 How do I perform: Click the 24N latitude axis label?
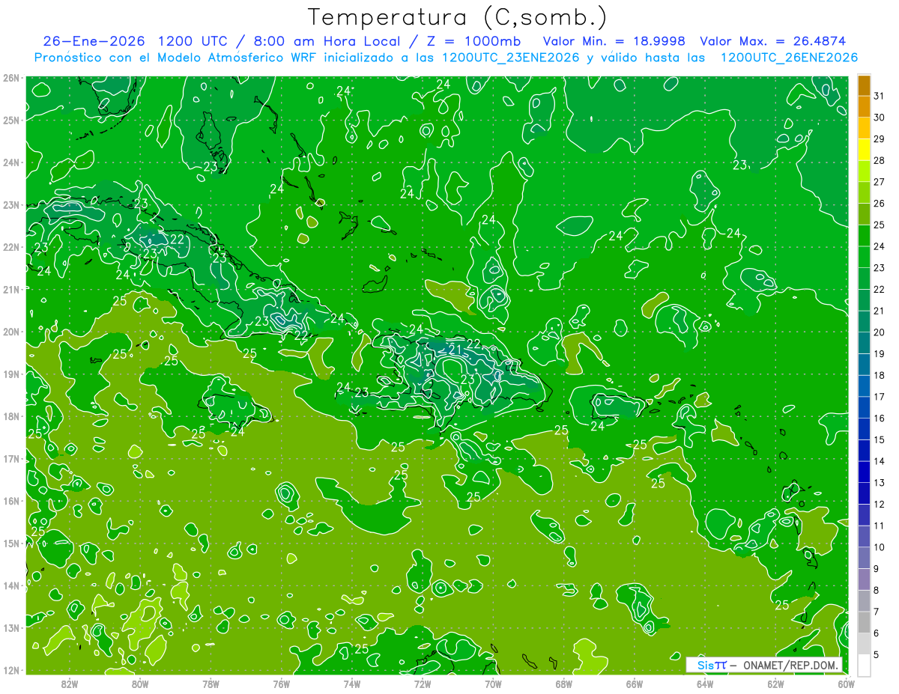(11, 162)
